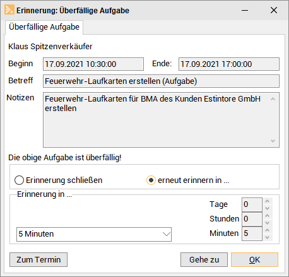Open the 5 Minuten dropdown list
The image size is (289, 277).
coord(94,234)
